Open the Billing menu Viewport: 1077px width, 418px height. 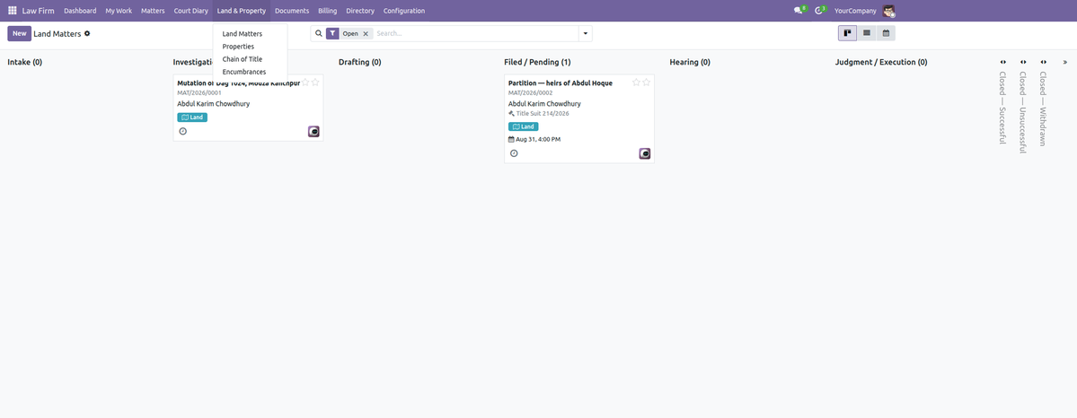pyautogui.click(x=328, y=11)
